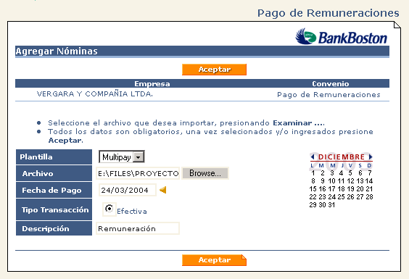Viewport: 409px width, 279px height.
Task: Pick day 15 in December calendar
Action: [313, 189]
